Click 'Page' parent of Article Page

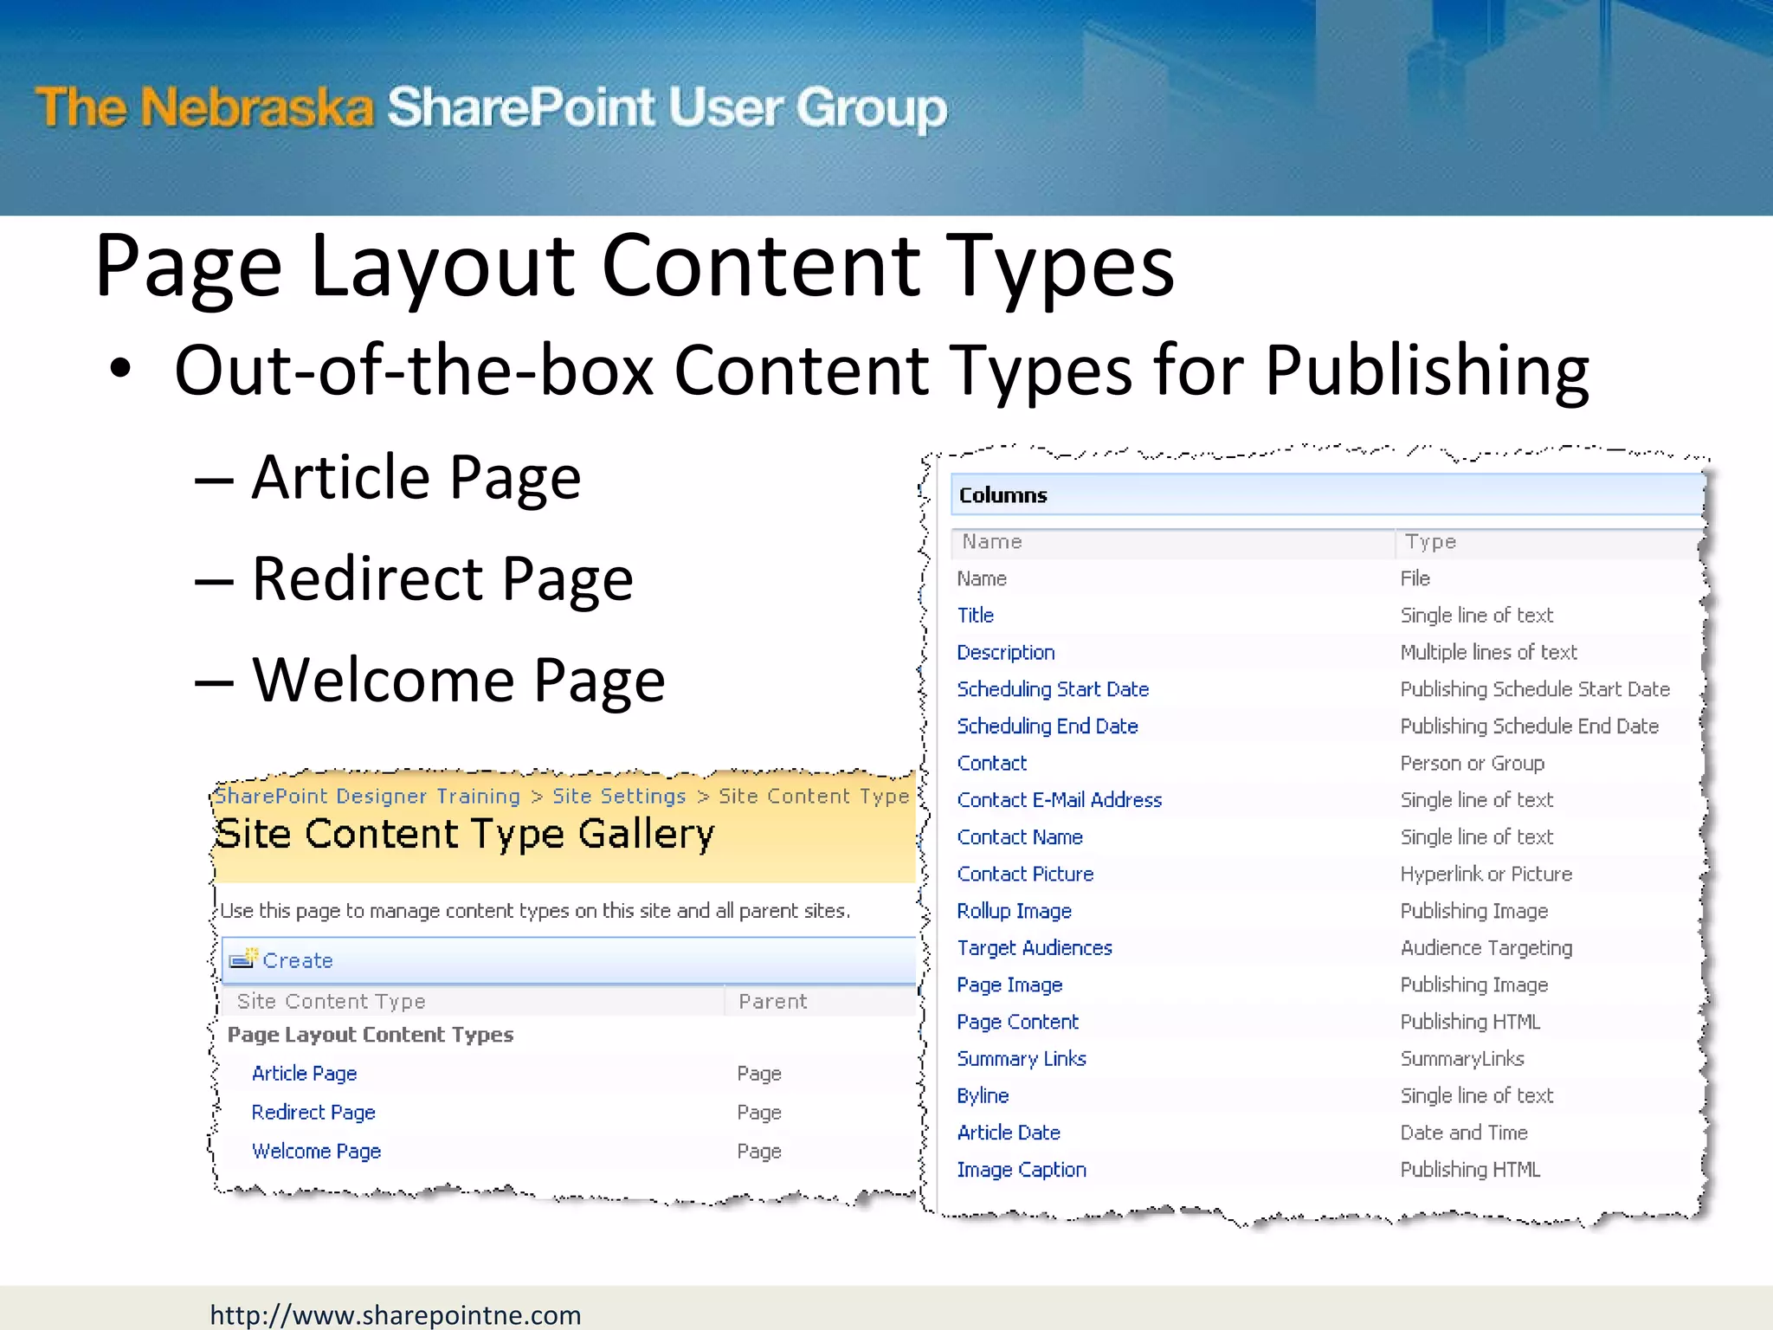[x=759, y=1074]
